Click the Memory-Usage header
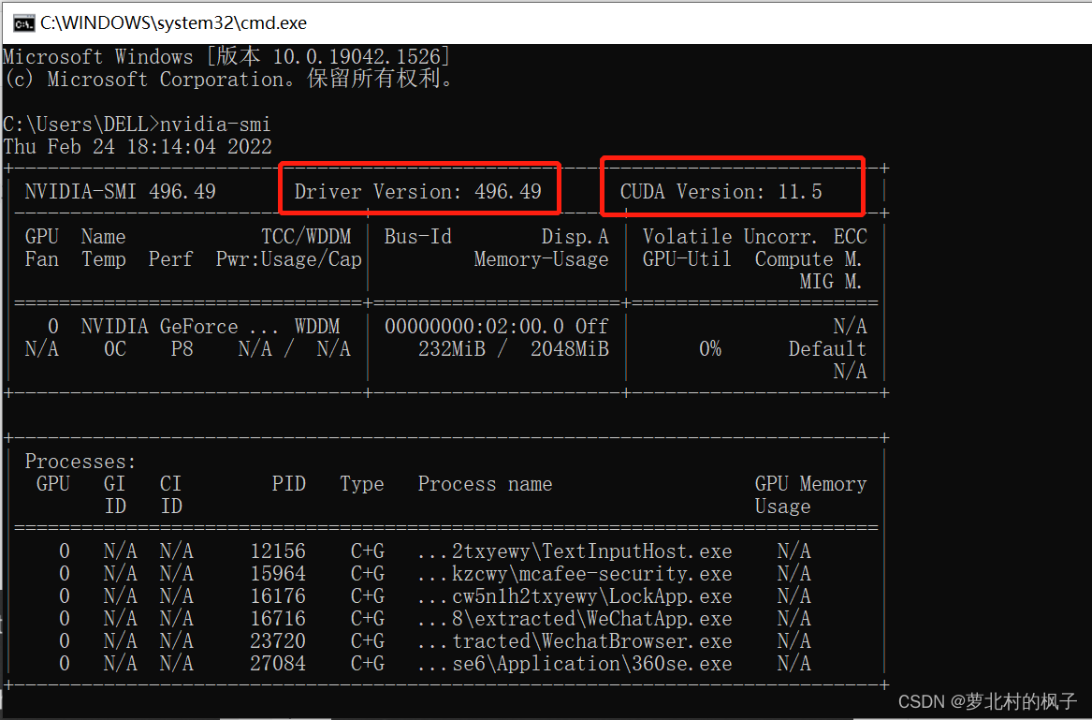This screenshot has height=720, width=1092. coord(541,259)
